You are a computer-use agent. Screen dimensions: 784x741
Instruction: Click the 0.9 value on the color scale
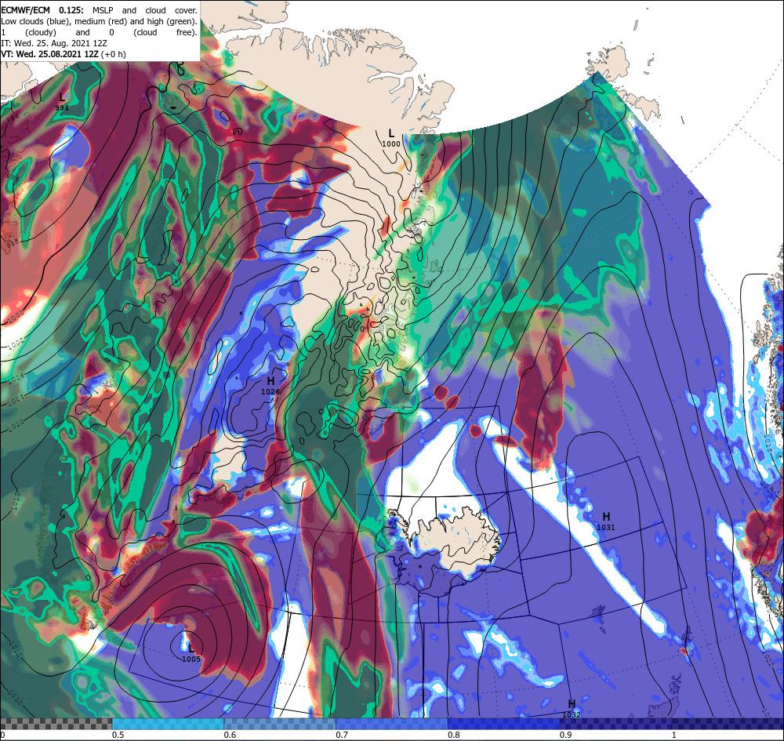point(565,735)
